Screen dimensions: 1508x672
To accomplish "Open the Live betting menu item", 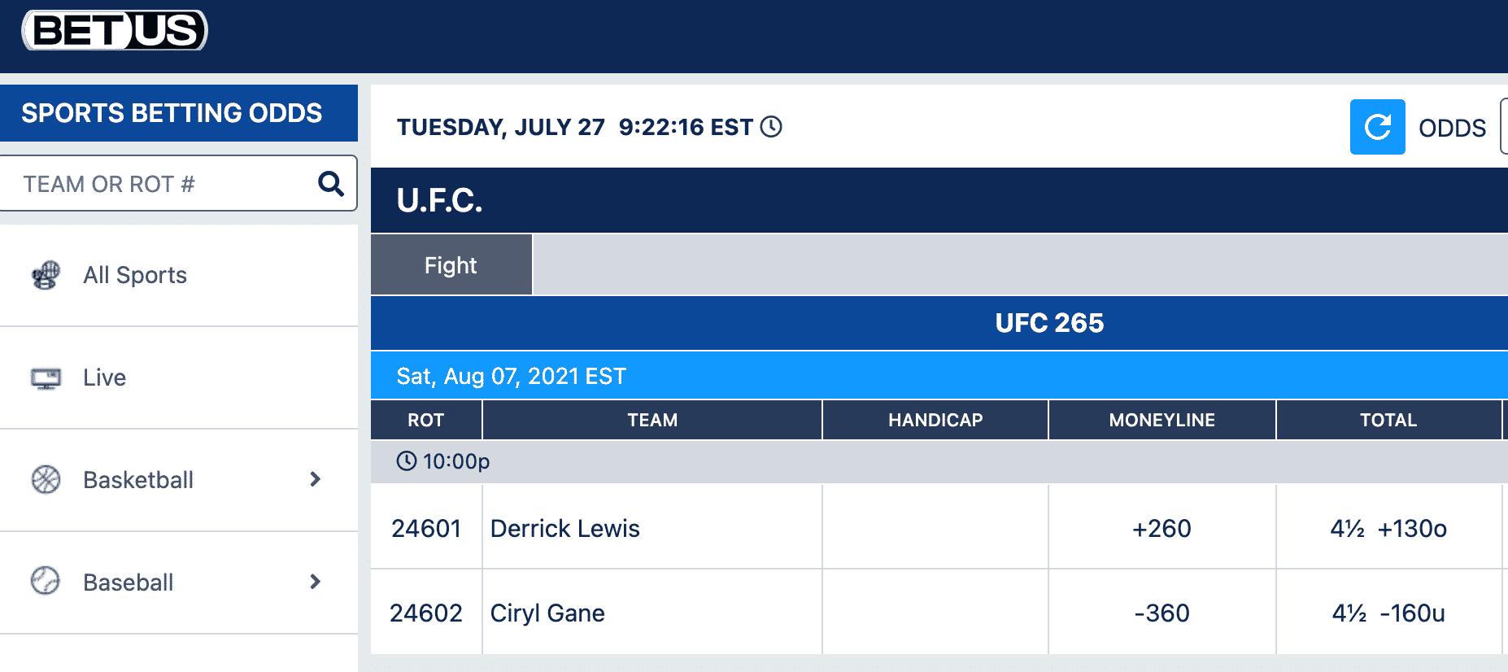I will (x=179, y=378).
